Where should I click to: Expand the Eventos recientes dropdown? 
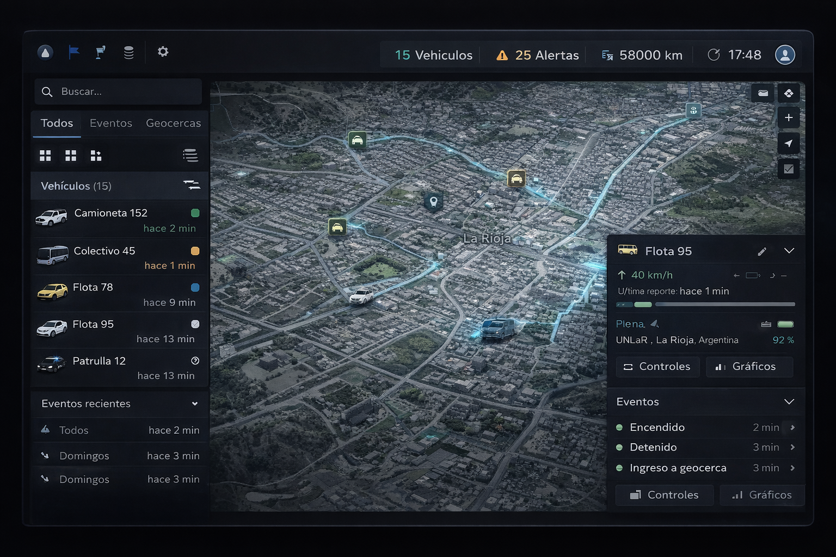click(195, 404)
